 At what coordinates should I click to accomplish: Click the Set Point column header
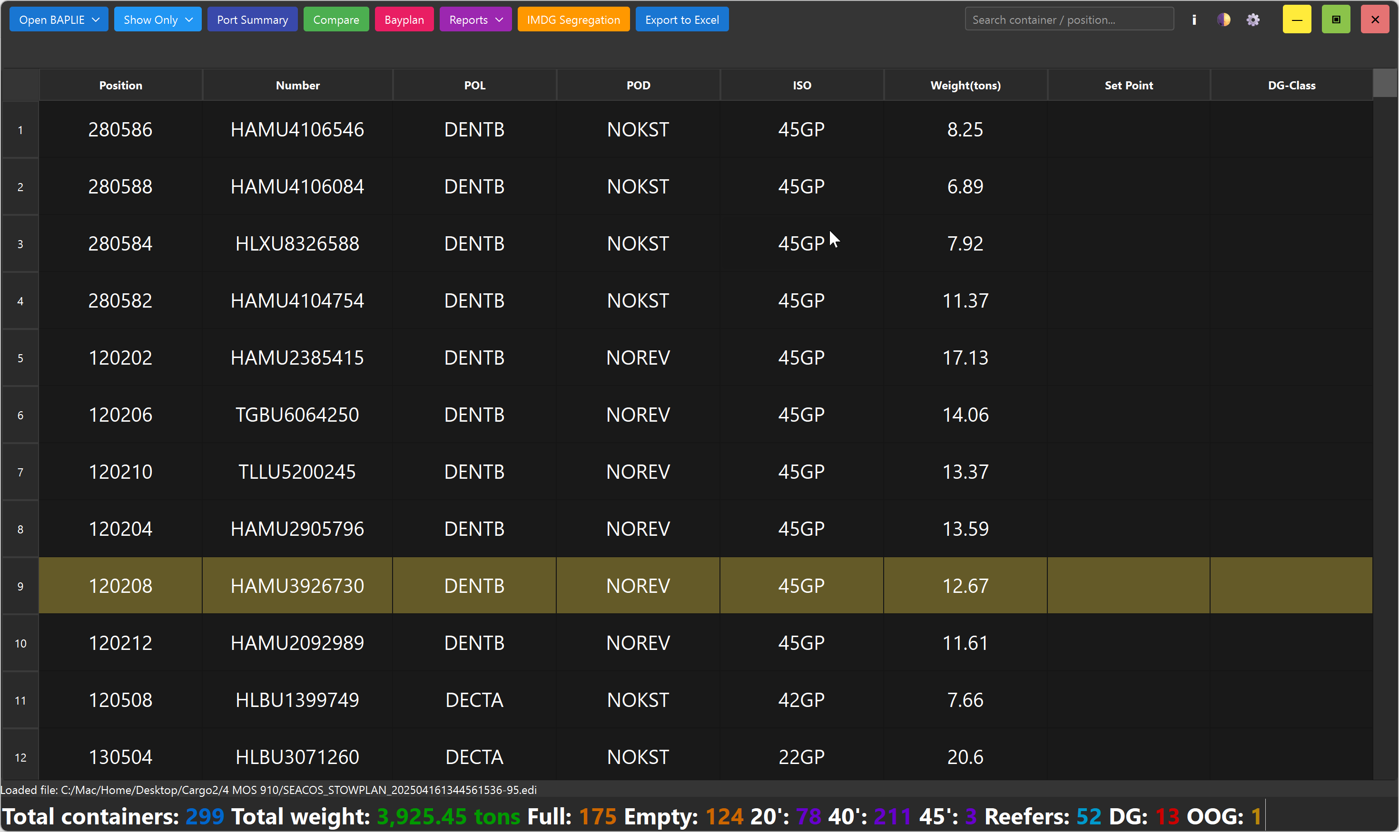(1129, 85)
